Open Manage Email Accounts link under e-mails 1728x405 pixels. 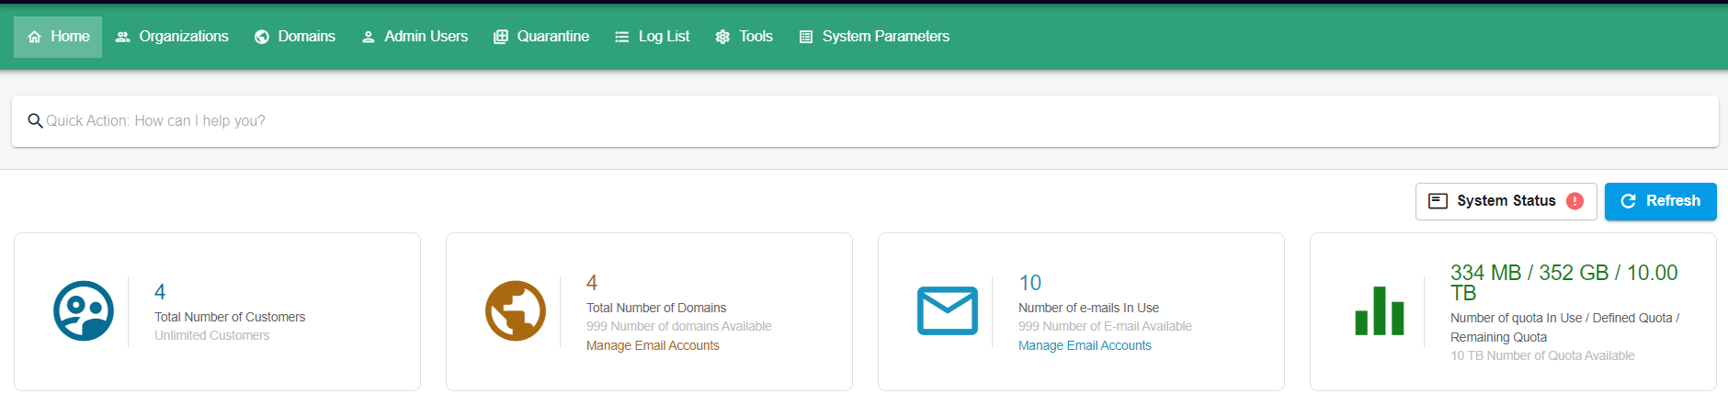point(1085,345)
